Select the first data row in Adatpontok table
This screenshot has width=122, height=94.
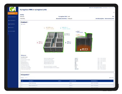(x=67, y=83)
